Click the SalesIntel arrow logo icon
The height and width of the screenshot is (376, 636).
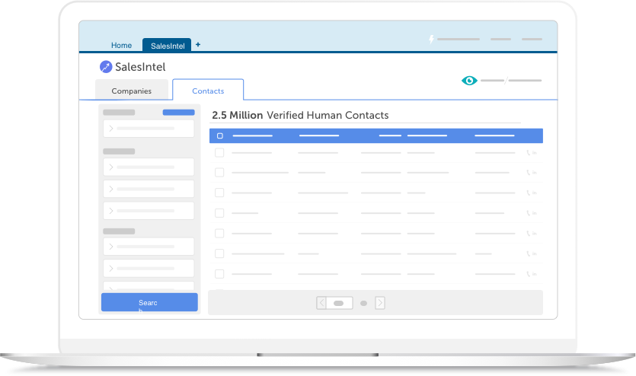(x=106, y=67)
